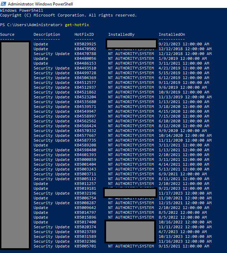Click the 'PS C:\Users\Administrator>' prompt
227x253 pixels.
(31, 25)
